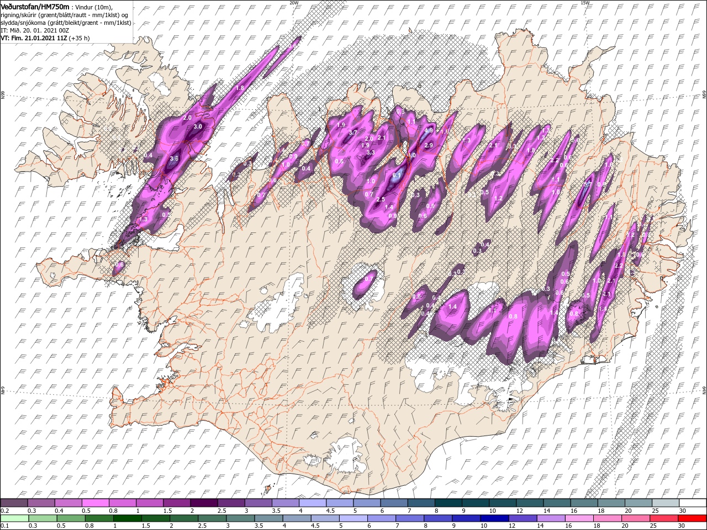
Task: Click the '3.5' snowfall value in Westfjords band
Action: pos(174,158)
